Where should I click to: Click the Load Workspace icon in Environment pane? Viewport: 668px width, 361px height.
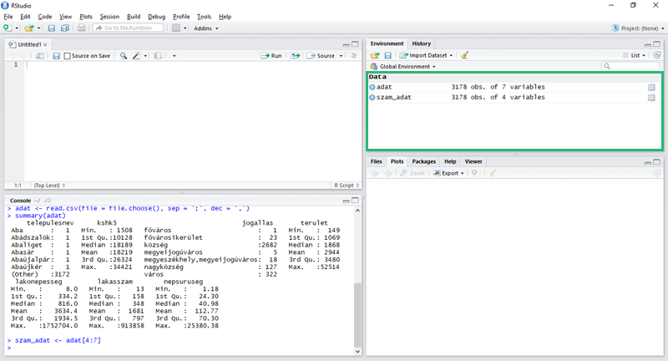tap(375, 55)
